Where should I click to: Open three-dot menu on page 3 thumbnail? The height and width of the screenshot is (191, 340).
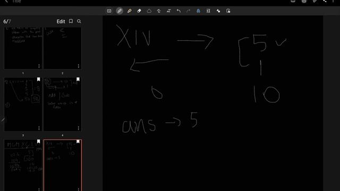point(39,128)
